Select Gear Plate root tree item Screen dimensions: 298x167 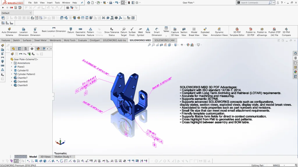coord(26,59)
